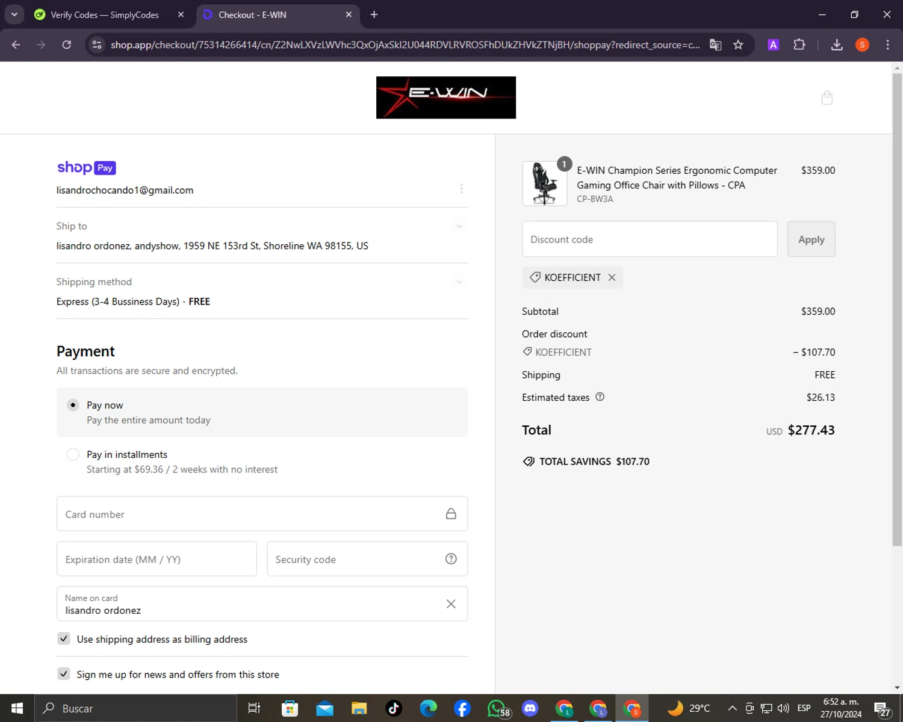
Task: Open Mail app from taskbar
Action: click(x=324, y=708)
